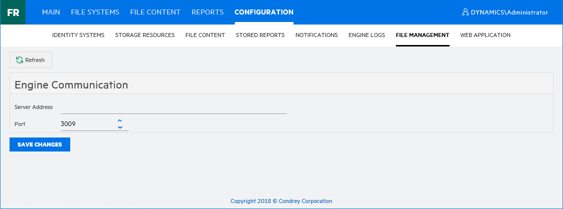
Task: Open the NOTIFICATIONS tab
Action: [317, 35]
